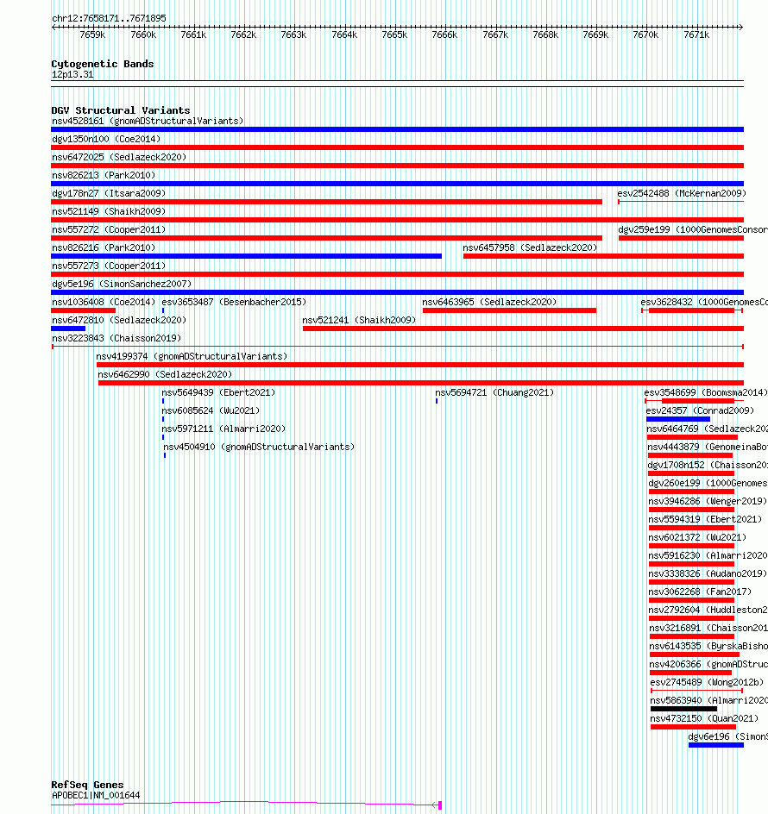The height and width of the screenshot is (814, 768).
Task: Open the esv24357 (Conrad2009) label
Action: [x=700, y=411]
